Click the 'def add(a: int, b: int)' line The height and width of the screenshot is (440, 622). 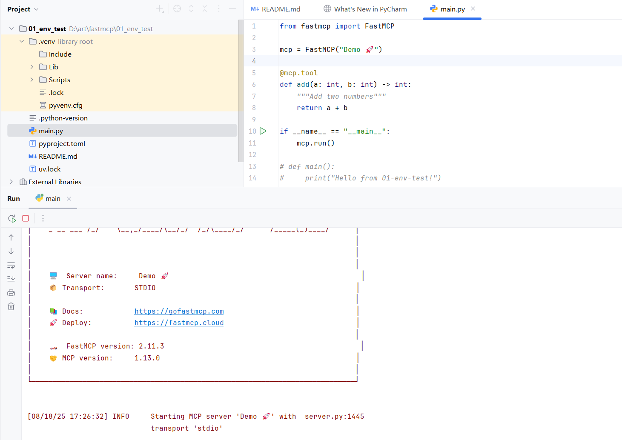point(345,85)
